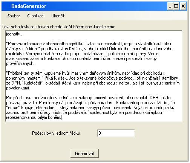Open the Soubor menu
This screenshot has height=163, width=190.
click(14, 16)
